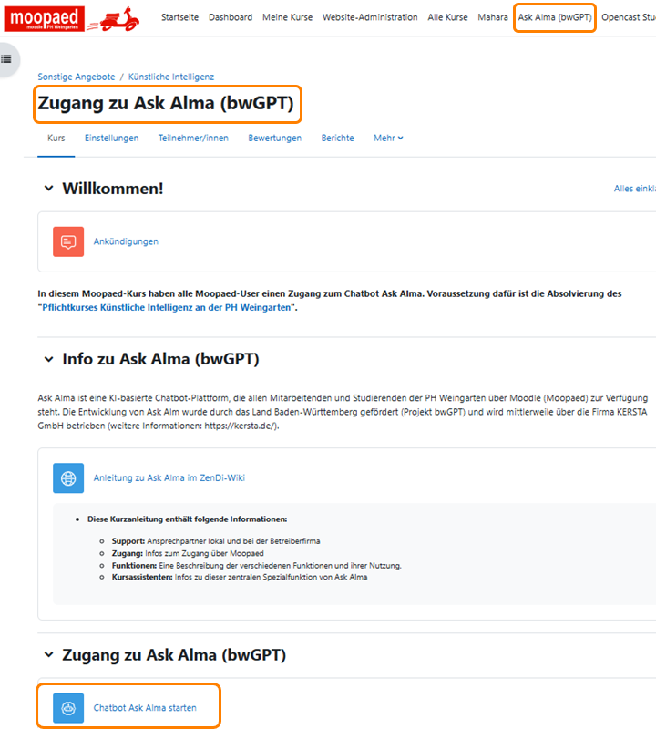
Task: Select the Bewertungen tab
Action: click(274, 138)
